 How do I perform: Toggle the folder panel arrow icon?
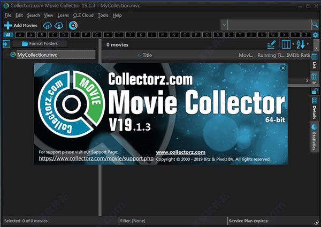[x=6, y=44]
